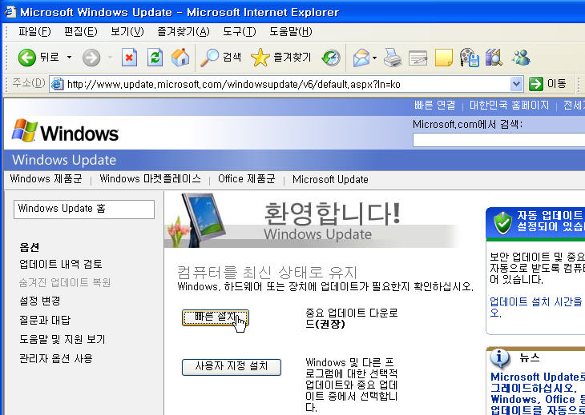585x415 pixels.
Task: Go to the Home page icon
Action: (180, 58)
